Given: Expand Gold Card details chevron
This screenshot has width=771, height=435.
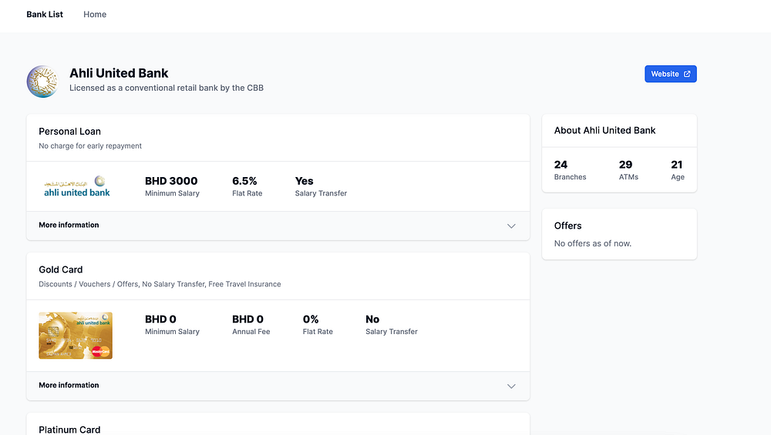Looking at the screenshot, I should click(511, 386).
